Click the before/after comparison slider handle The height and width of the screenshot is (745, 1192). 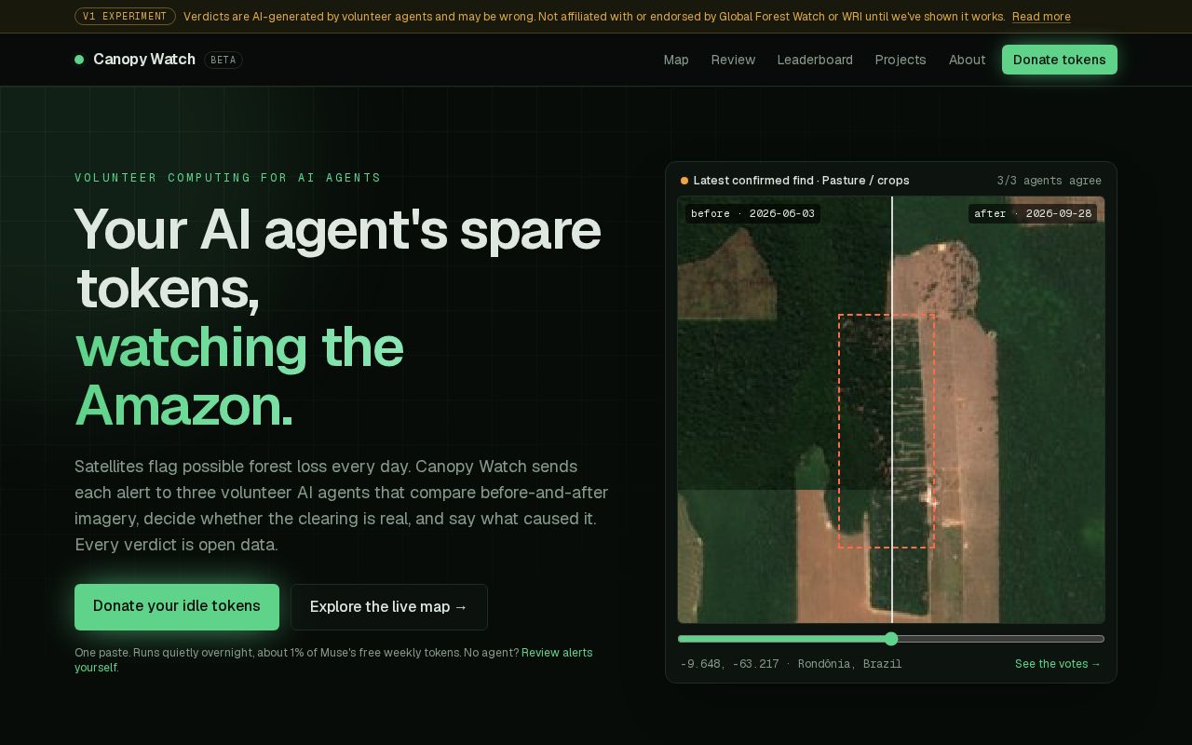pyautogui.click(x=891, y=639)
